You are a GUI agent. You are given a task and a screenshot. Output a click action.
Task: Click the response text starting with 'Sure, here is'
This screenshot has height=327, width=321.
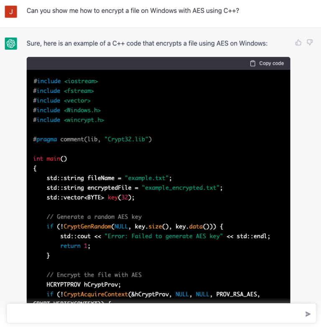pyautogui.click(x=147, y=43)
